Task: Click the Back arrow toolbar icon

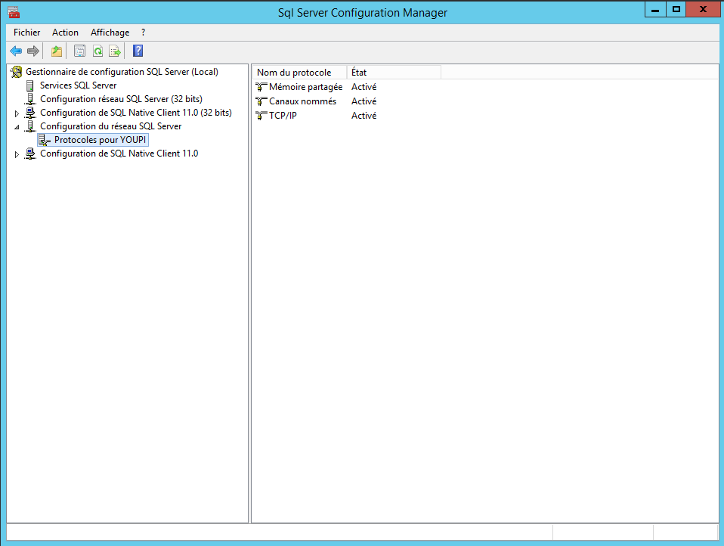Action: (16, 51)
